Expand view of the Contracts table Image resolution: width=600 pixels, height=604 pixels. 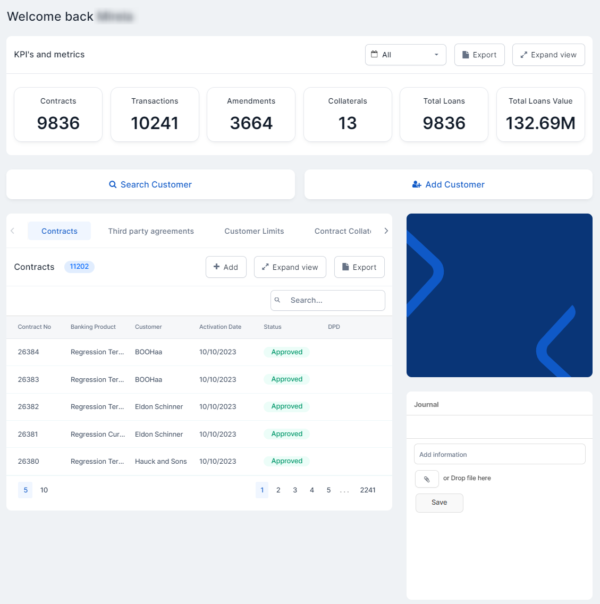click(290, 267)
